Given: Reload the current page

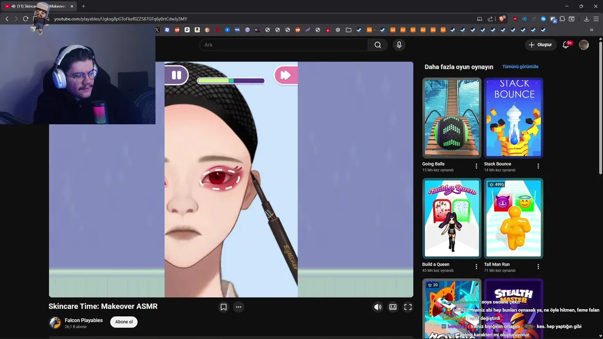Looking at the screenshot, I should coord(25,19).
